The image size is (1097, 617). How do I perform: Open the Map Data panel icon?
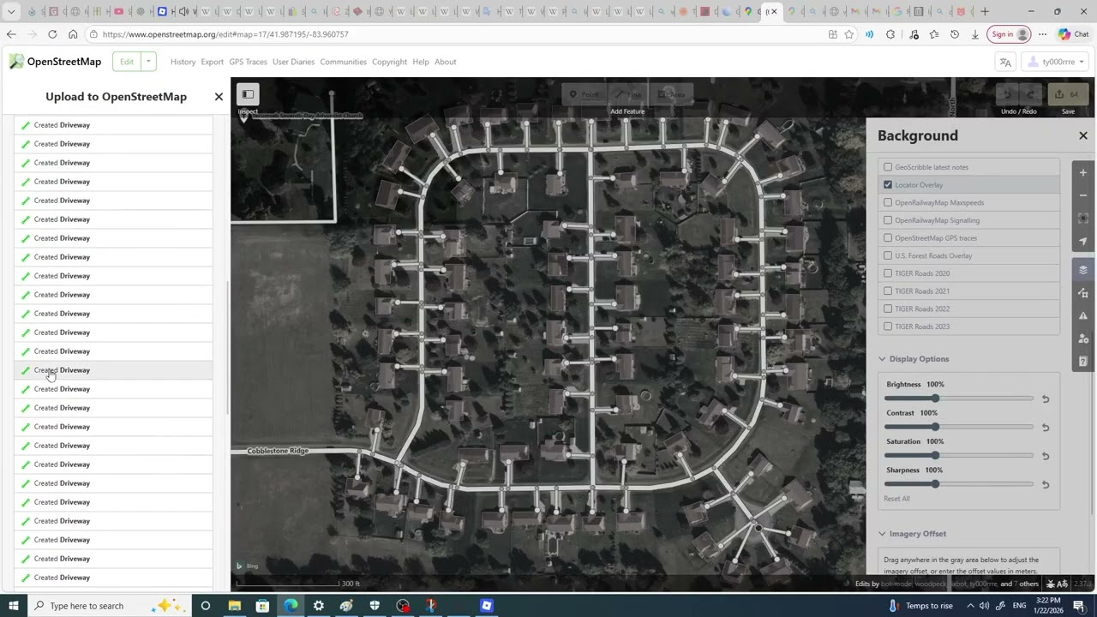(x=1083, y=293)
